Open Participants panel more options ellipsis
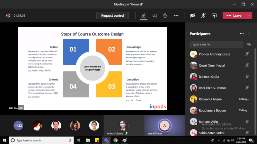The image size is (257, 144). [x=242, y=33]
